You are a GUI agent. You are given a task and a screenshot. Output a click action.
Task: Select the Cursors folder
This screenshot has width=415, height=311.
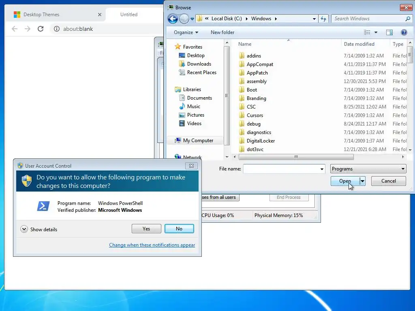[x=255, y=115]
